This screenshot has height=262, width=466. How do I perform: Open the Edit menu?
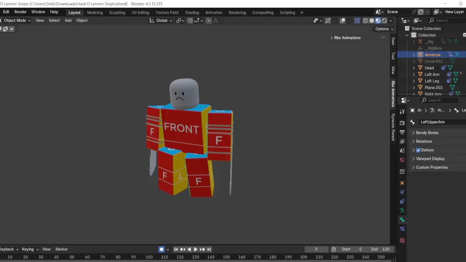[6, 12]
